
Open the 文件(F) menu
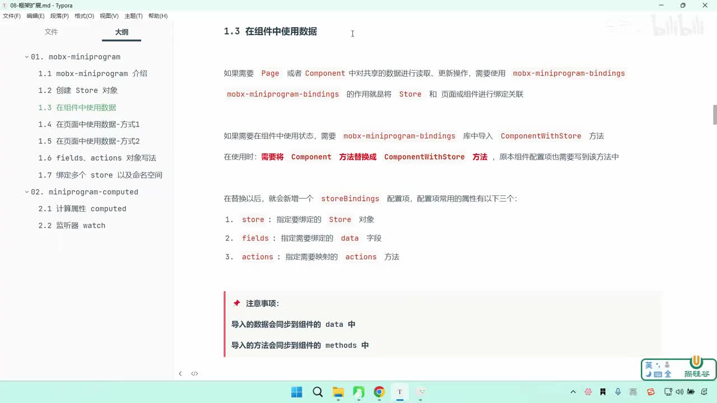coord(12,16)
